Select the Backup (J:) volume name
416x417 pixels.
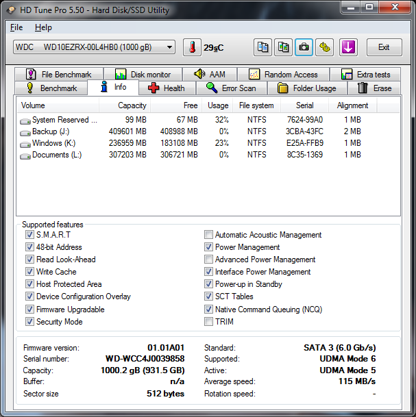pos(51,131)
